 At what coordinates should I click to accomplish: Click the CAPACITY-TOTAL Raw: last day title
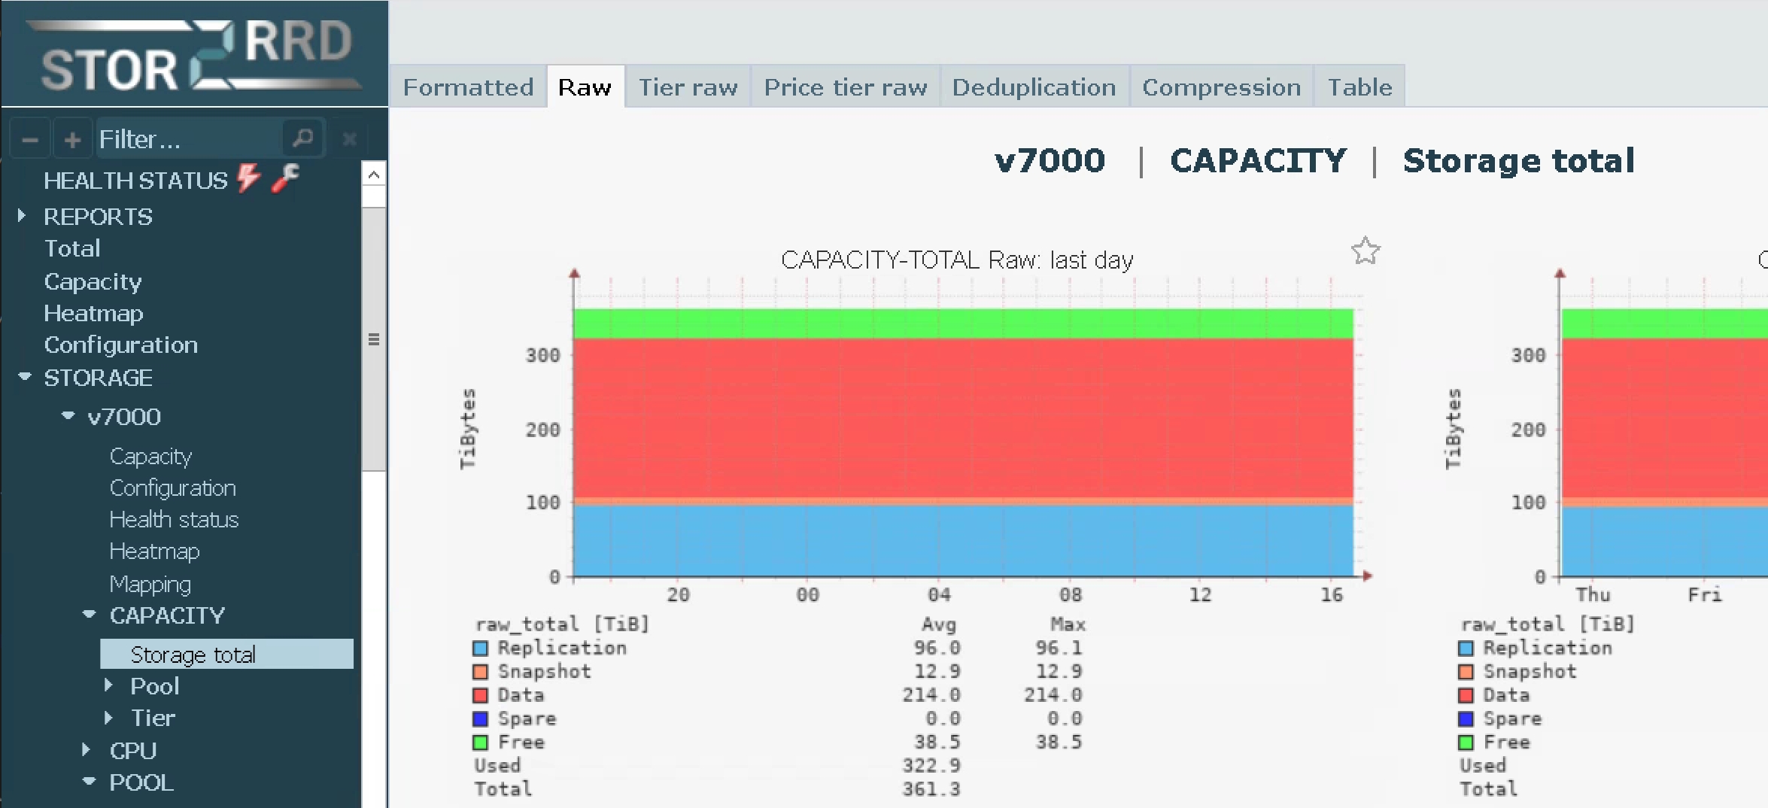957,260
